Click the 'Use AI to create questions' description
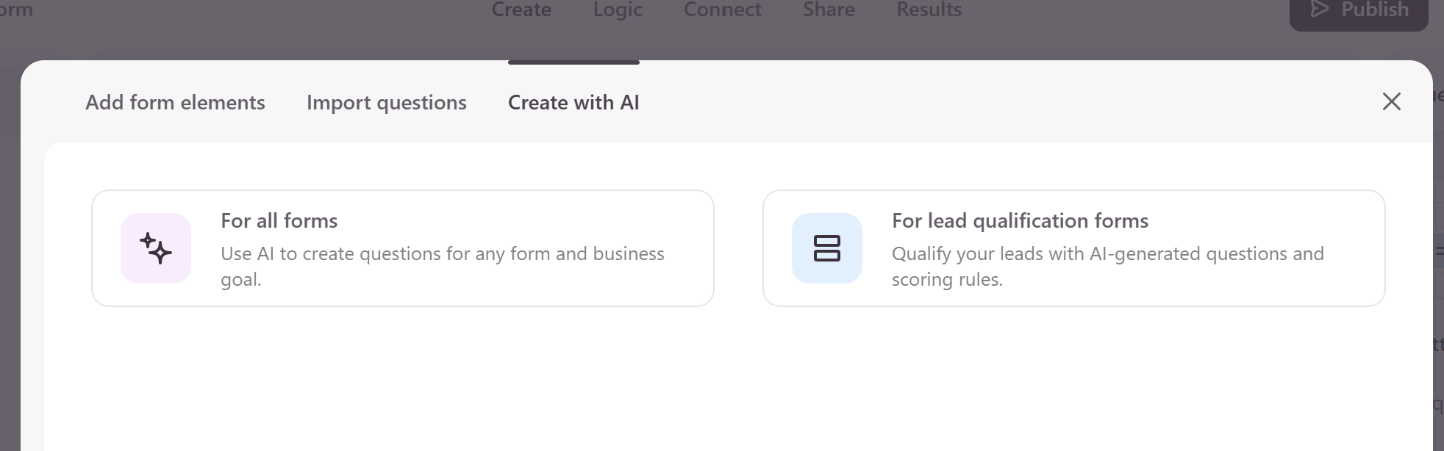The height and width of the screenshot is (451, 1444). [x=443, y=266]
